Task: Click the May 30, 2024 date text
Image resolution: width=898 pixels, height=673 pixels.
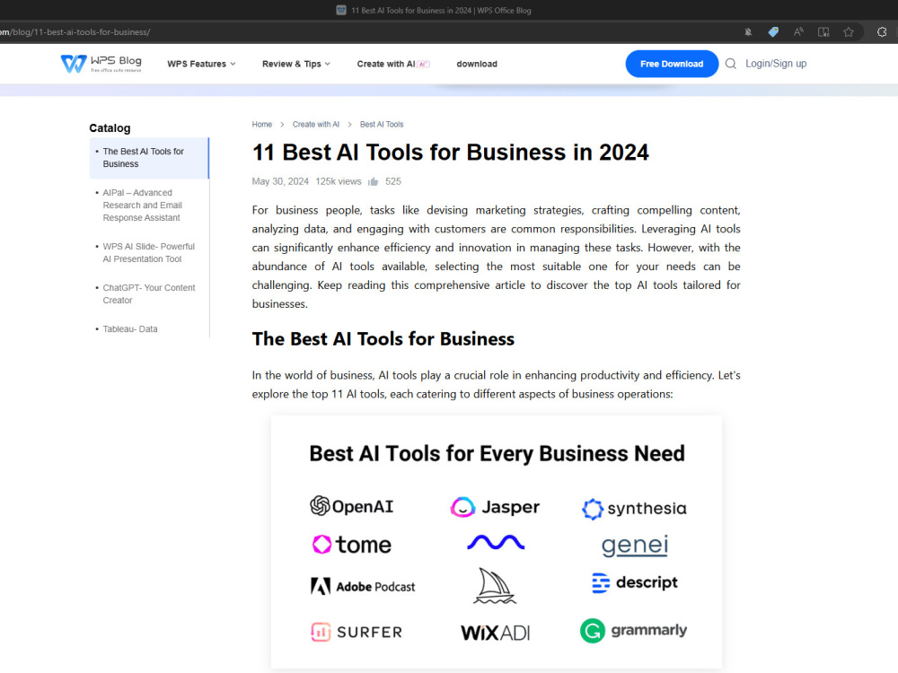Action: (280, 181)
